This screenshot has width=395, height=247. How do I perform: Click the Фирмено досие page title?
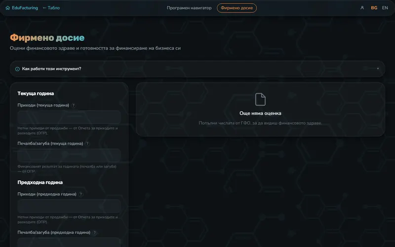47,38
